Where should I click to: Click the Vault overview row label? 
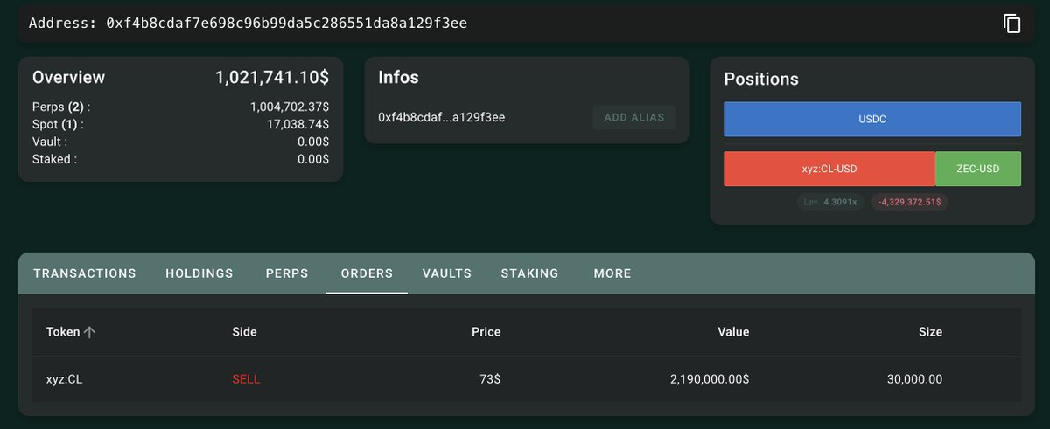click(x=49, y=142)
